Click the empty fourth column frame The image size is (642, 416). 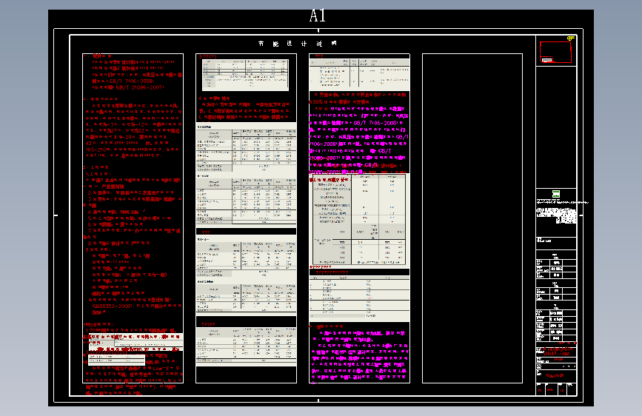click(472, 218)
